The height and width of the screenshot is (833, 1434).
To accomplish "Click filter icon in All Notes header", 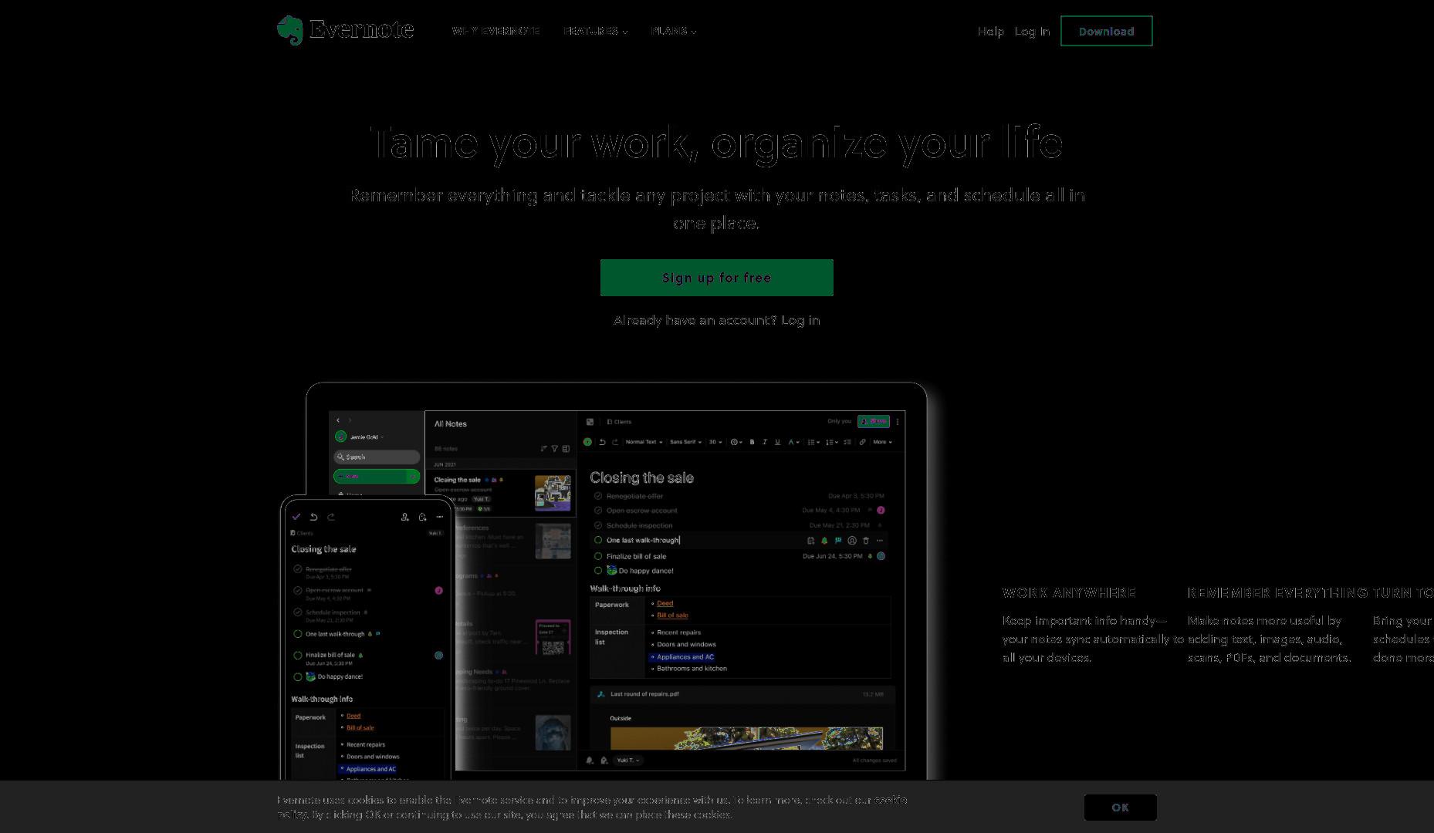I will (x=555, y=448).
